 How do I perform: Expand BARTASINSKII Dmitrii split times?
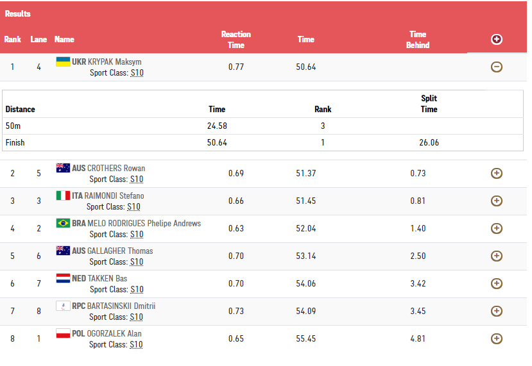496,311
